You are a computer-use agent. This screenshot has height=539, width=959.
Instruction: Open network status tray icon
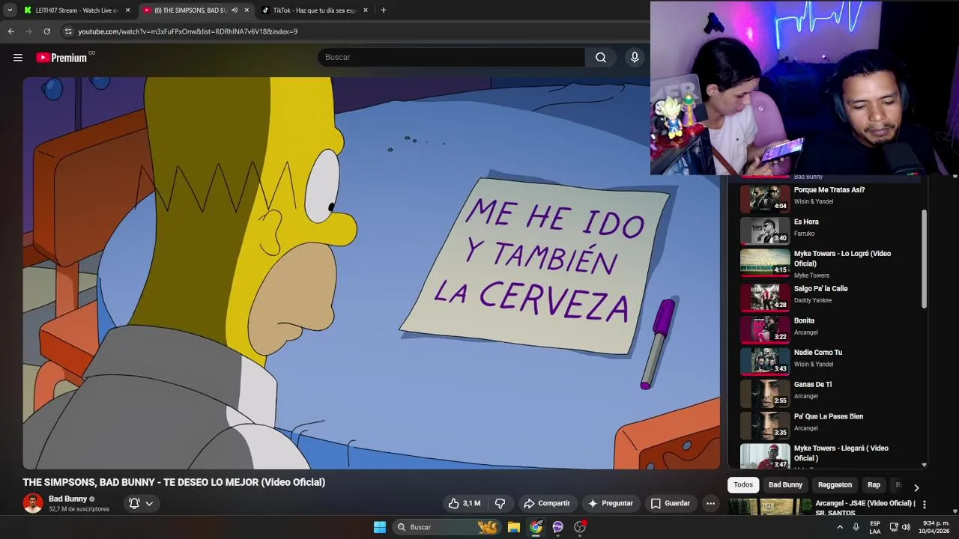[894, 527]
